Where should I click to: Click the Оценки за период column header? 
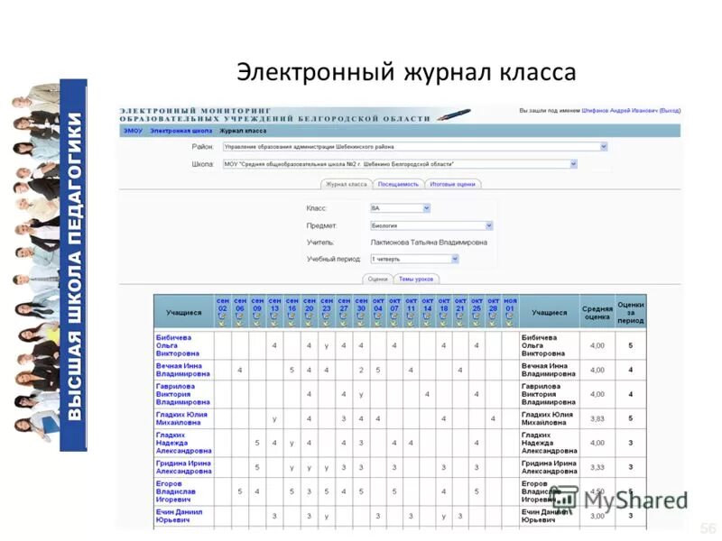pos(630,313)
